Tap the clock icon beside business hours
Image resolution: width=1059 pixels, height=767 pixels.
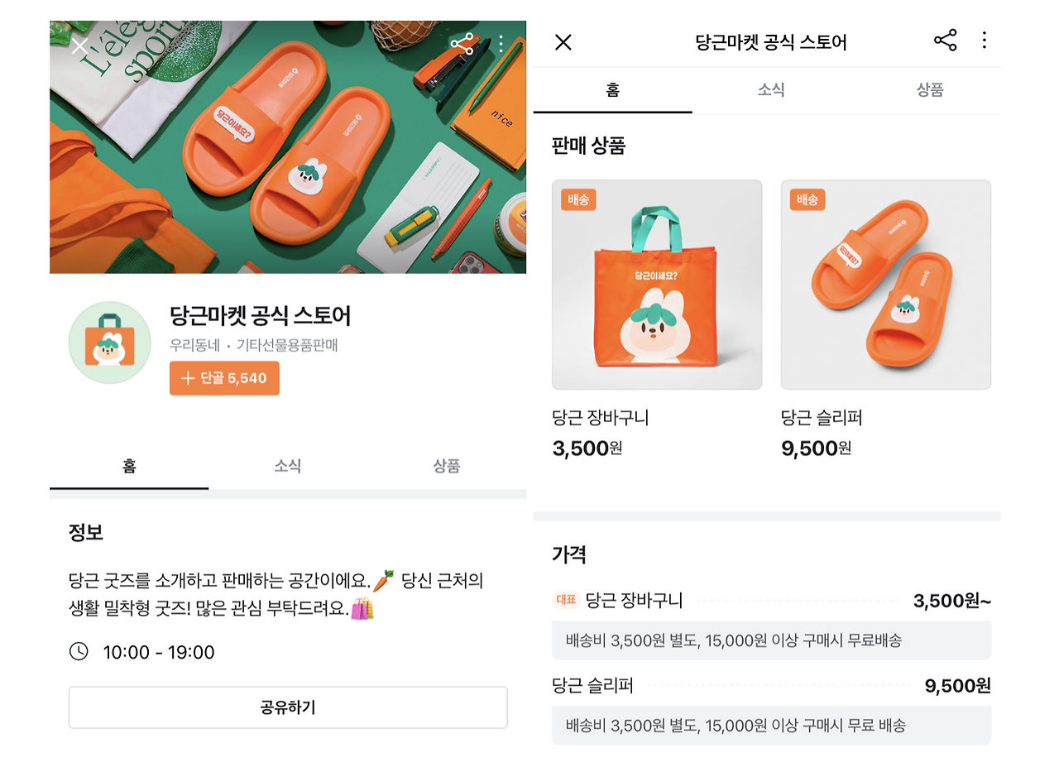78,652
